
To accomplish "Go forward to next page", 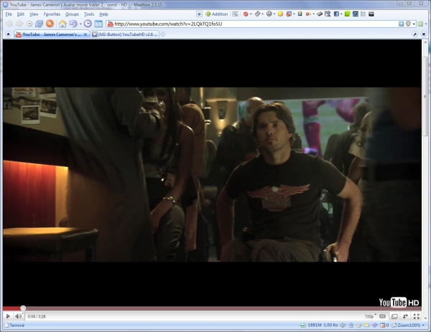I will click(x=19, y=24).
